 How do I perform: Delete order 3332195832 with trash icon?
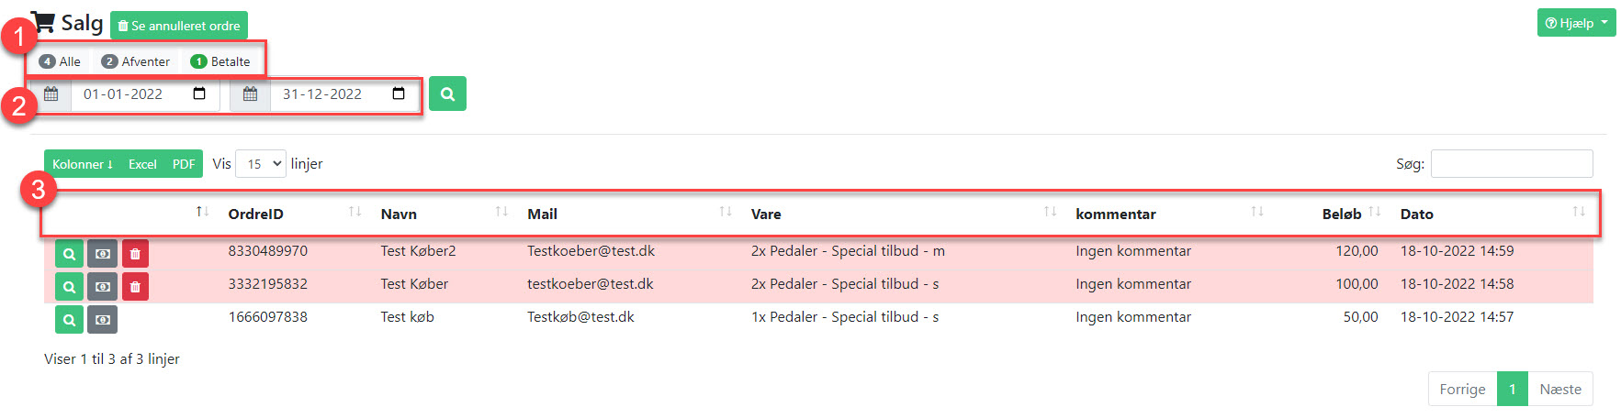coord(135,287)
